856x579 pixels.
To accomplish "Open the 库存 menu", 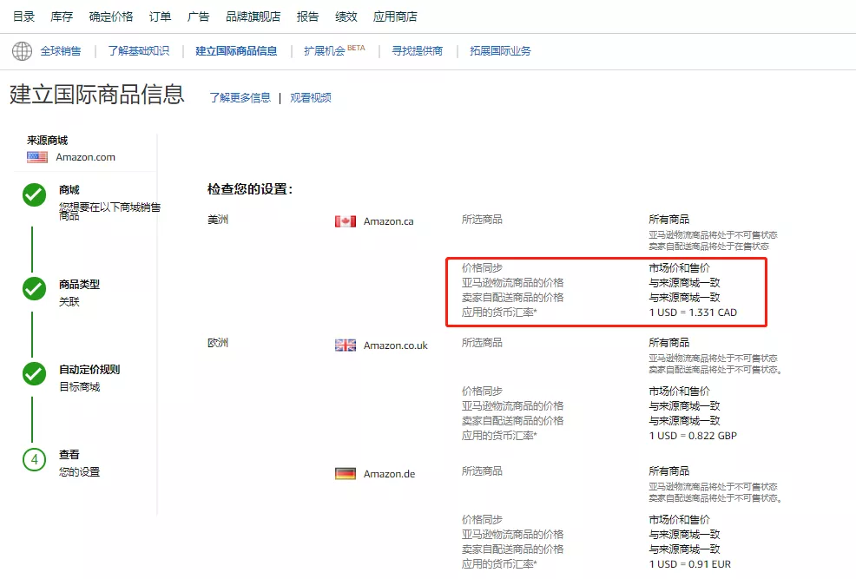I will [61, 15].
